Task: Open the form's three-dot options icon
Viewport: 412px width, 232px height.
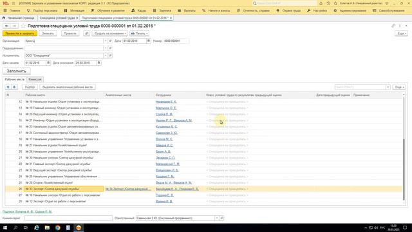Action: point(400,26)
